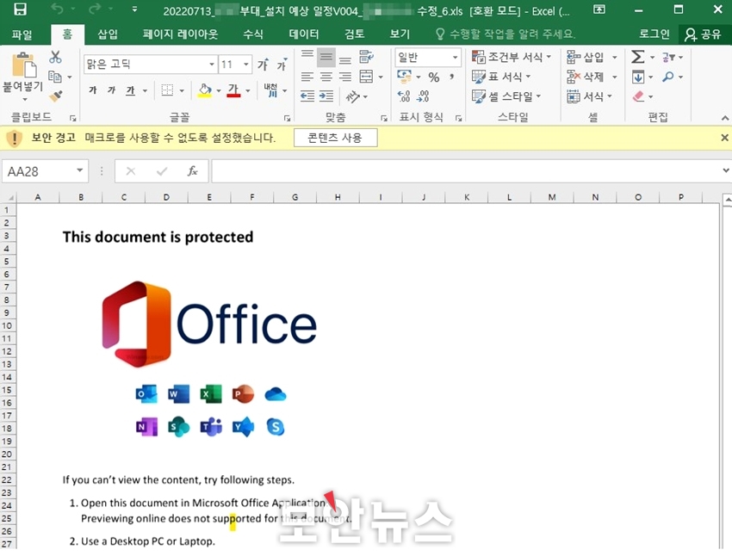The image size is (732, 556).
Task: Increase decimal places
Action: click(x=404, y=96)
